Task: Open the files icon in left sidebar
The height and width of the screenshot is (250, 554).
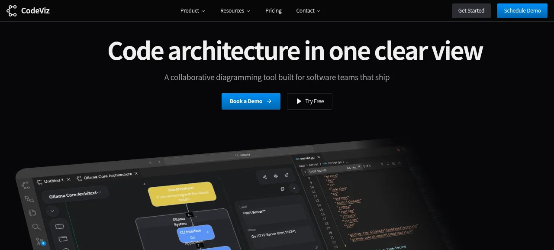Action: pos(32,212)
